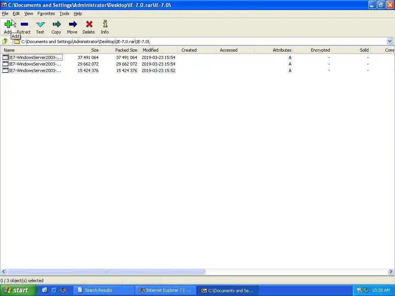Click the red Delete icon

[x=89, y=24]
